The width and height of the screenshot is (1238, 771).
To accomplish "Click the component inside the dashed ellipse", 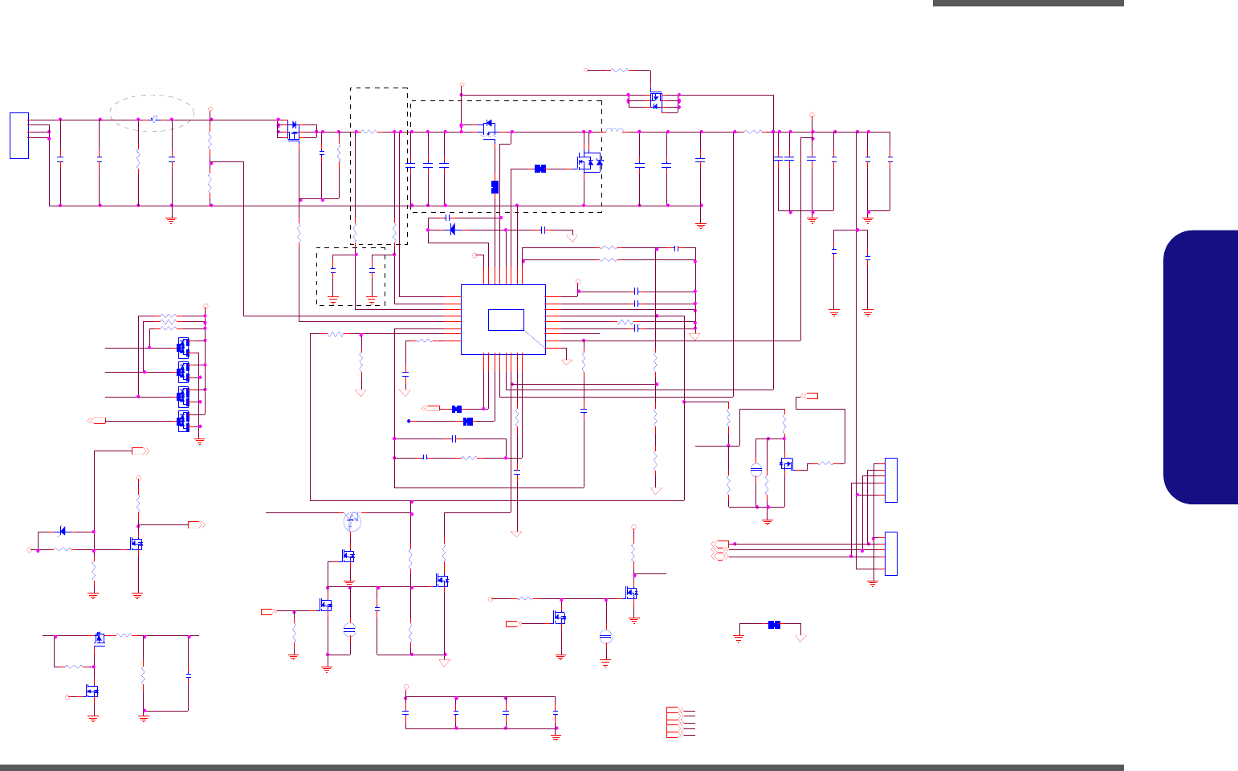I will [153, 120].
